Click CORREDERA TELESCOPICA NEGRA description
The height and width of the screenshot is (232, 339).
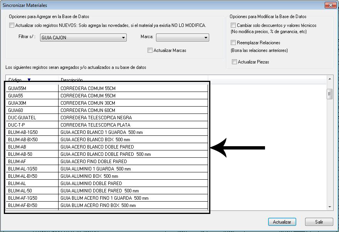point(96,118)
